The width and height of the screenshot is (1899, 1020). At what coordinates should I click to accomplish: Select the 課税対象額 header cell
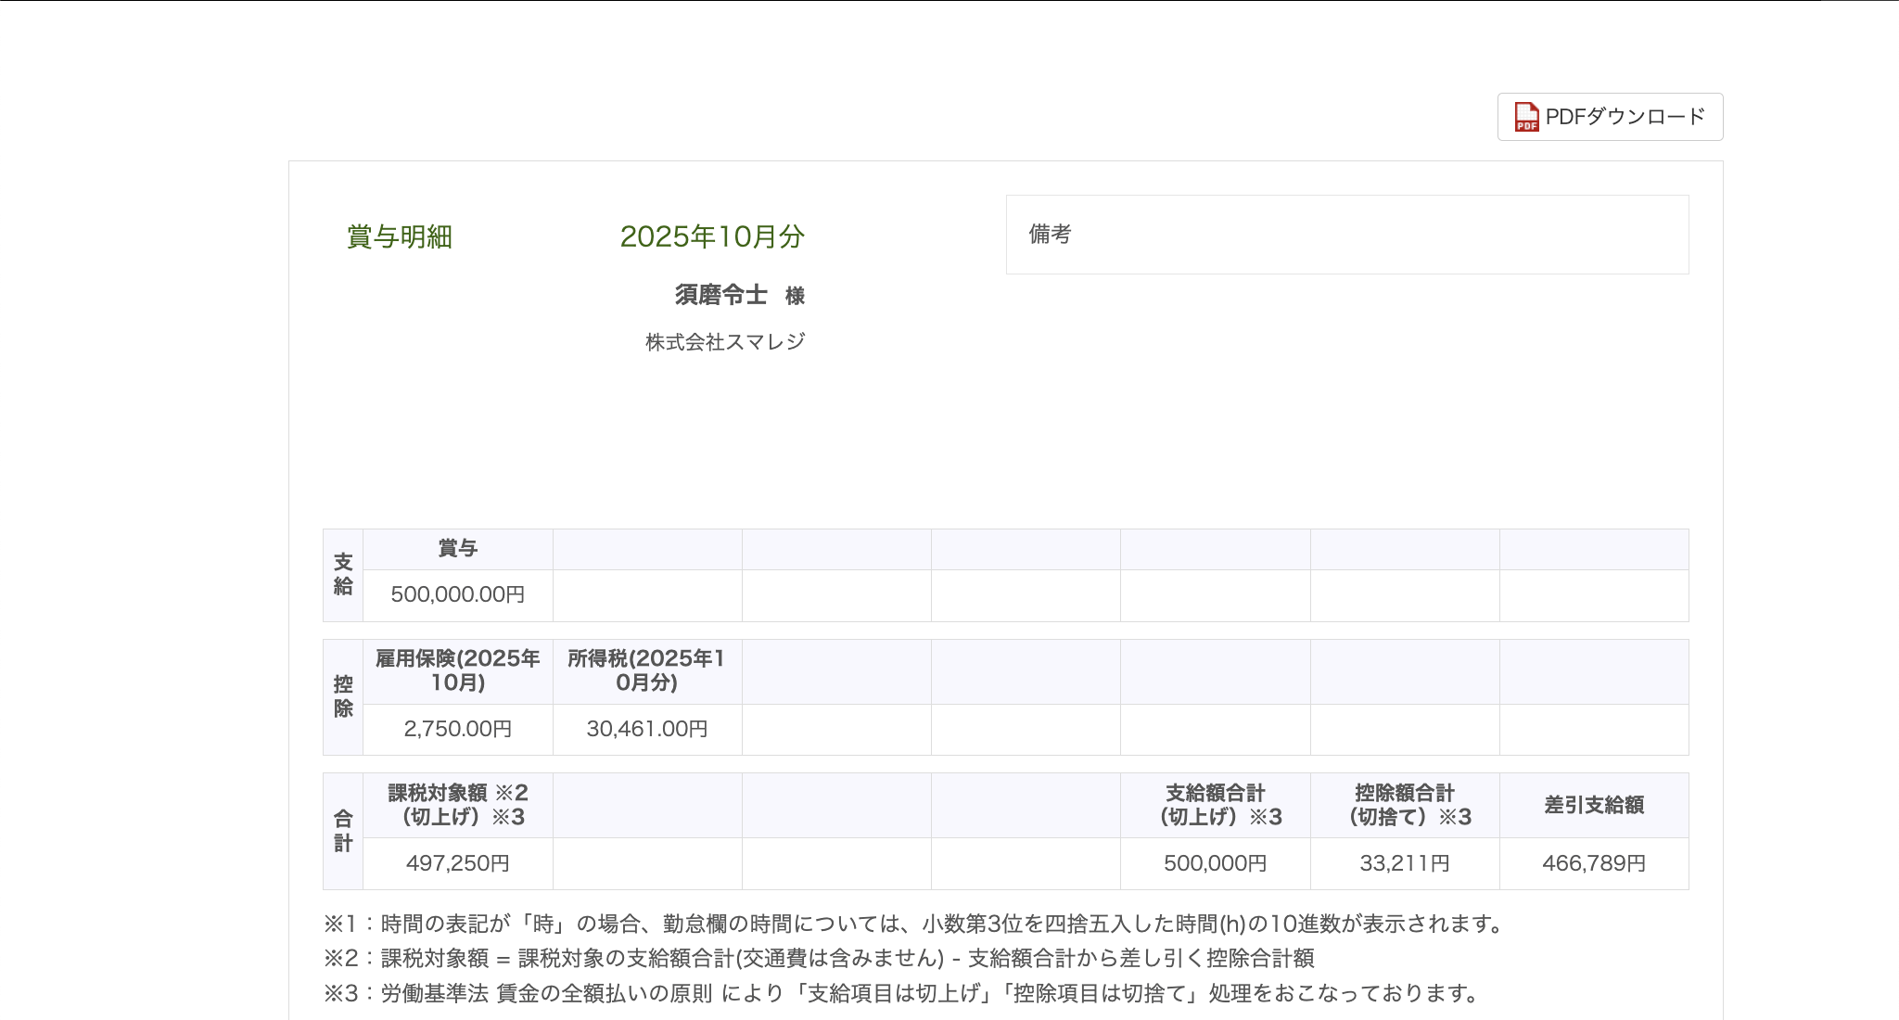[x=456, y=805]
